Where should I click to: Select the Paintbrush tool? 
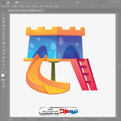(x=4, y=33)
